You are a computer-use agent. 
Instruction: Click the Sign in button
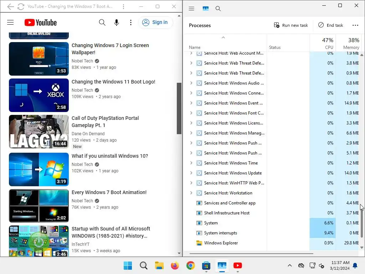click(x=155, y=22)
